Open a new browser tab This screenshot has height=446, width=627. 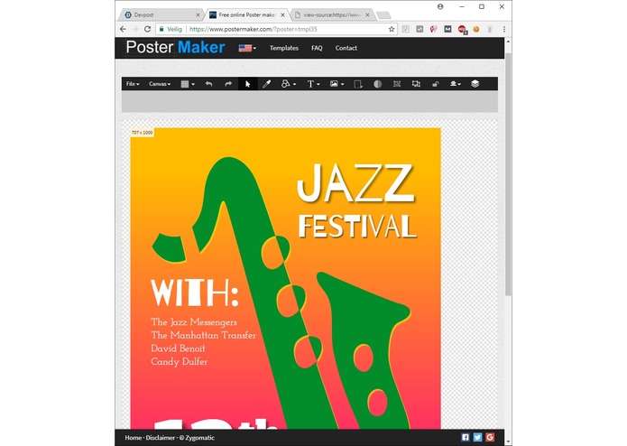[383, 15]
